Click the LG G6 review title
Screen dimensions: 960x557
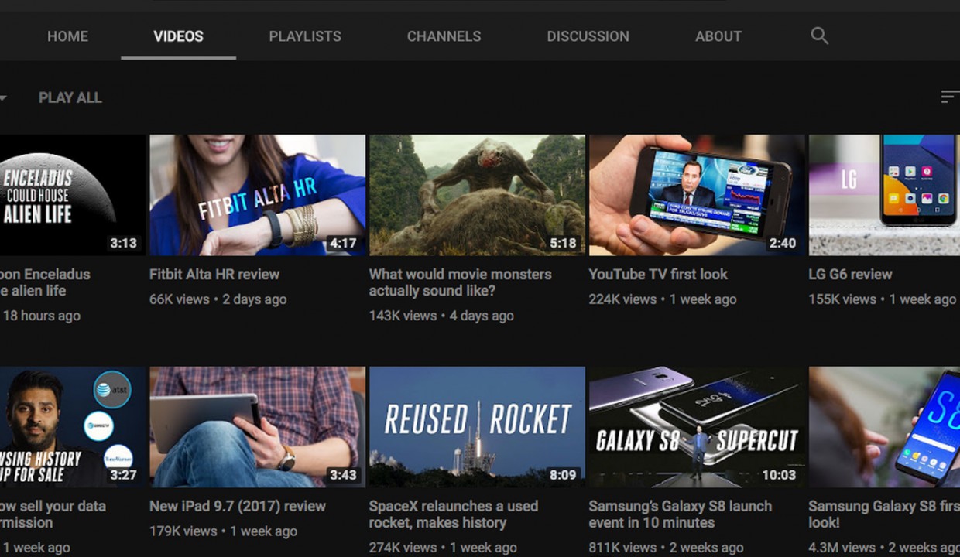850,274
